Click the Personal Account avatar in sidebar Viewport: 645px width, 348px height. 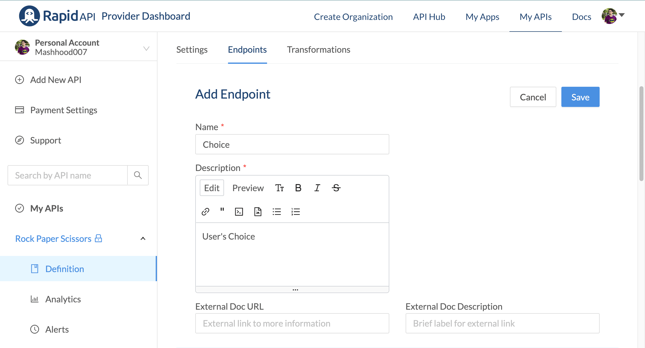[22, 47]
